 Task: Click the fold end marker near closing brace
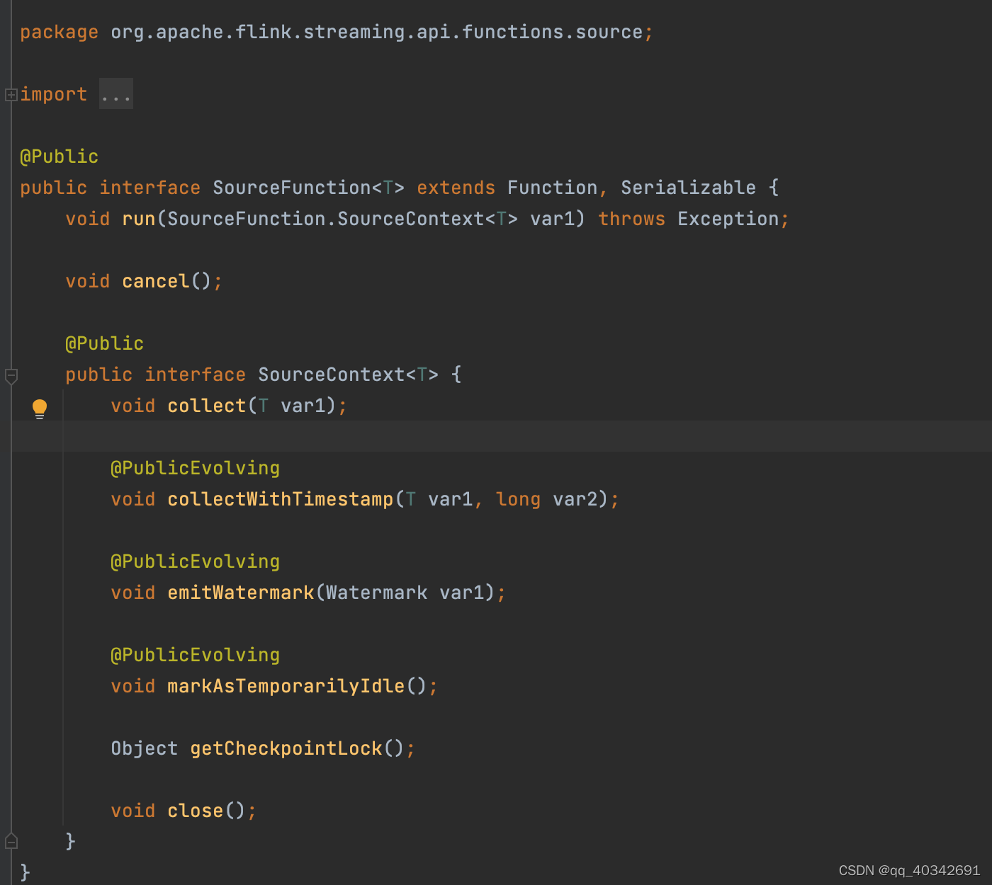(11, 841)
